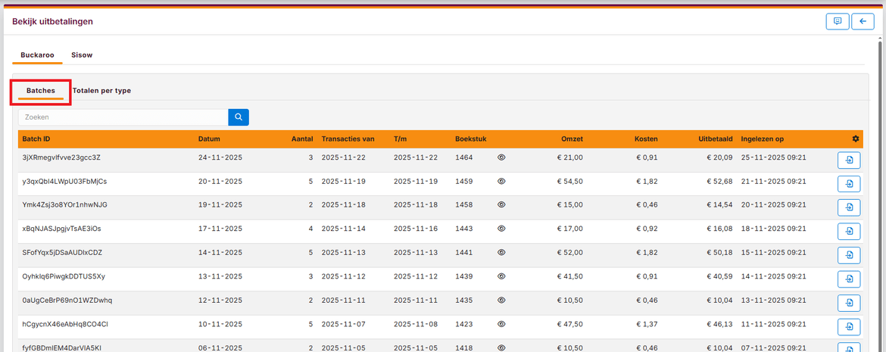
Task: Switch to the Sisow tab
Action: (82, 55)
